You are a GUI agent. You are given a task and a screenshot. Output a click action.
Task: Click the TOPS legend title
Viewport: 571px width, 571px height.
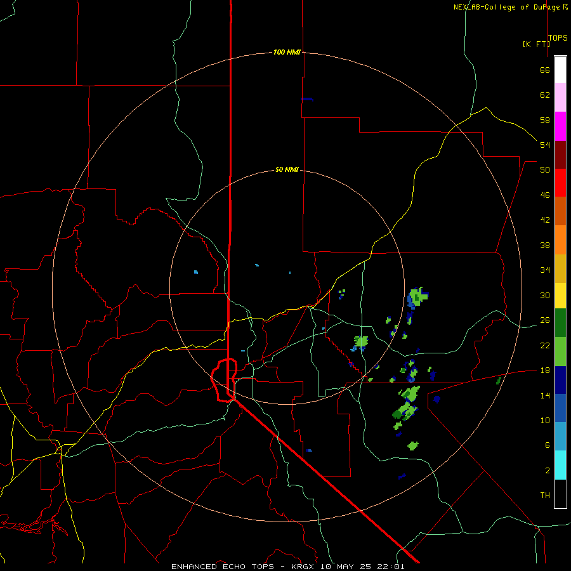coord(558,38)
